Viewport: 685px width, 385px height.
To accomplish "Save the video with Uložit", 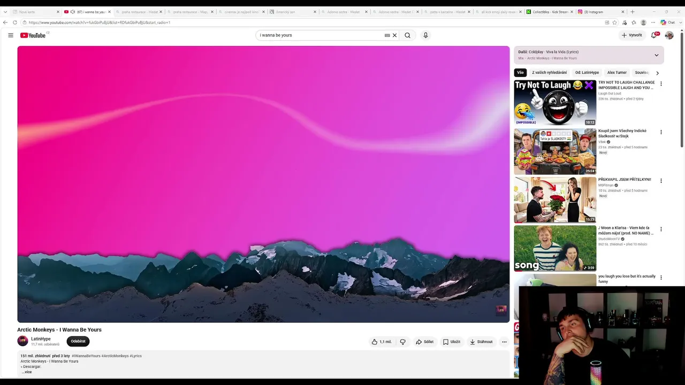I will (x=452, y=342).
